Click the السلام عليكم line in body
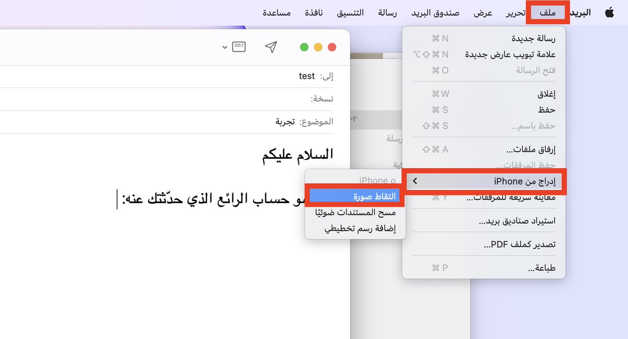This screenshot has height=339, width=628. pyautogui.click(x=298, y=155)
